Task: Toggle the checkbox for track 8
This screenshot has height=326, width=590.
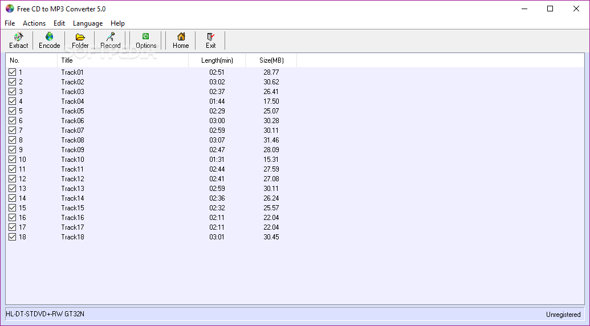Action: (13, 140)
